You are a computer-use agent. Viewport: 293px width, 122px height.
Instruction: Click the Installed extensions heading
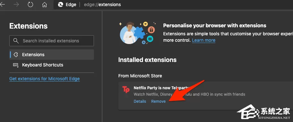tap(147, 60)
